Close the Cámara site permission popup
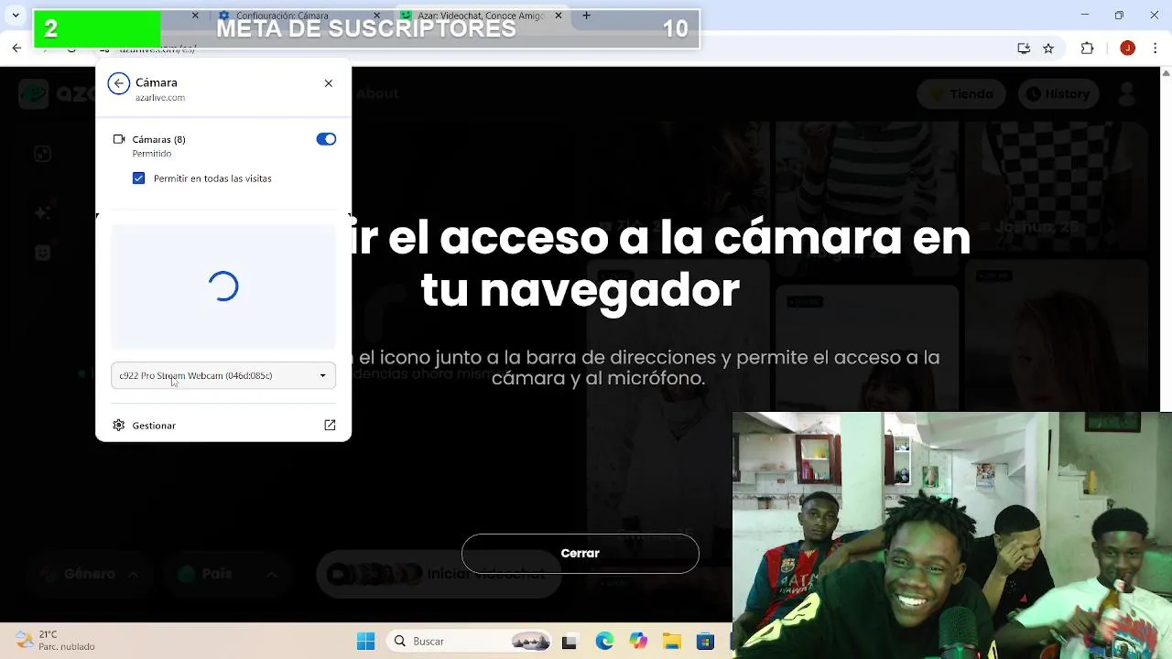Viewport: 1172px width, 659px height. pos(329,83)
